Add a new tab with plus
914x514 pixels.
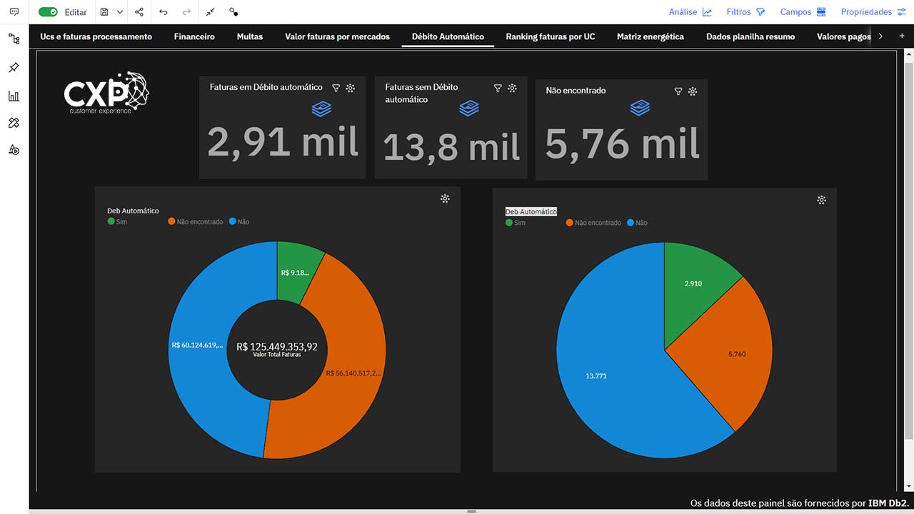(902, 36)
